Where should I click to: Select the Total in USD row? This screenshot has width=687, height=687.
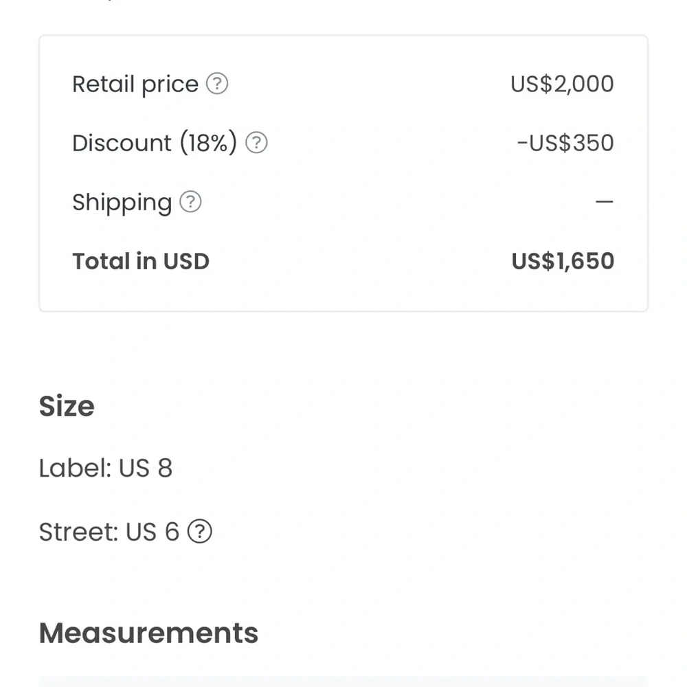tap(343, 261)
